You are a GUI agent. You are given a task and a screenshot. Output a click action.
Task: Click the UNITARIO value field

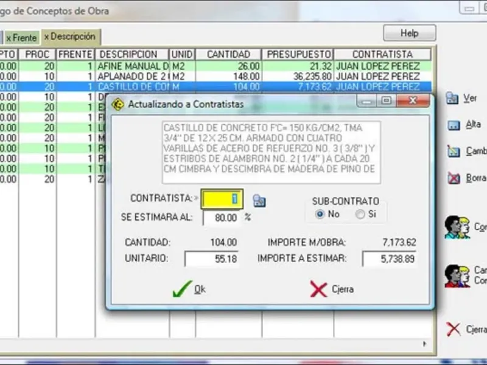(211, 259)
